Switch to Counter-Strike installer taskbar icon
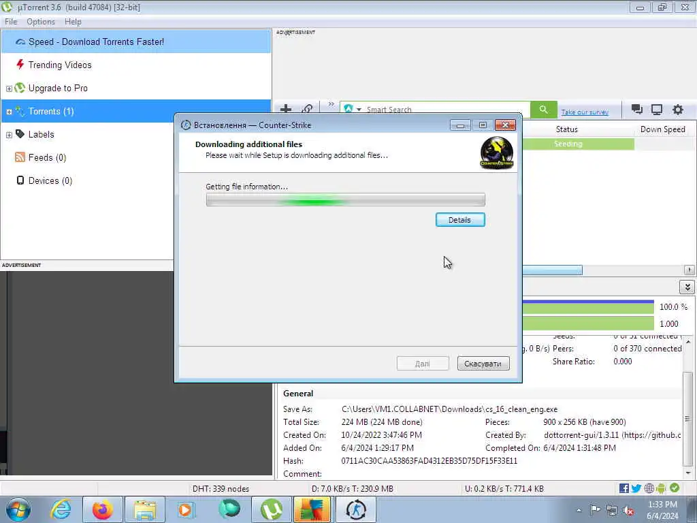697x523 pixels. 355,509
